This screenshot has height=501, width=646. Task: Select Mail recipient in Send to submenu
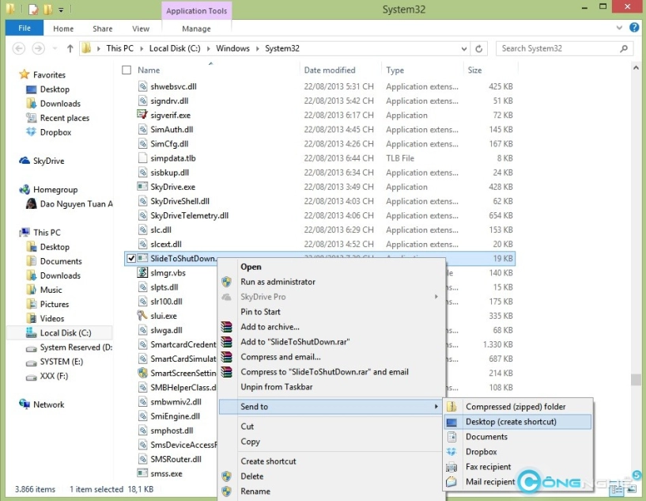point(490,482)
